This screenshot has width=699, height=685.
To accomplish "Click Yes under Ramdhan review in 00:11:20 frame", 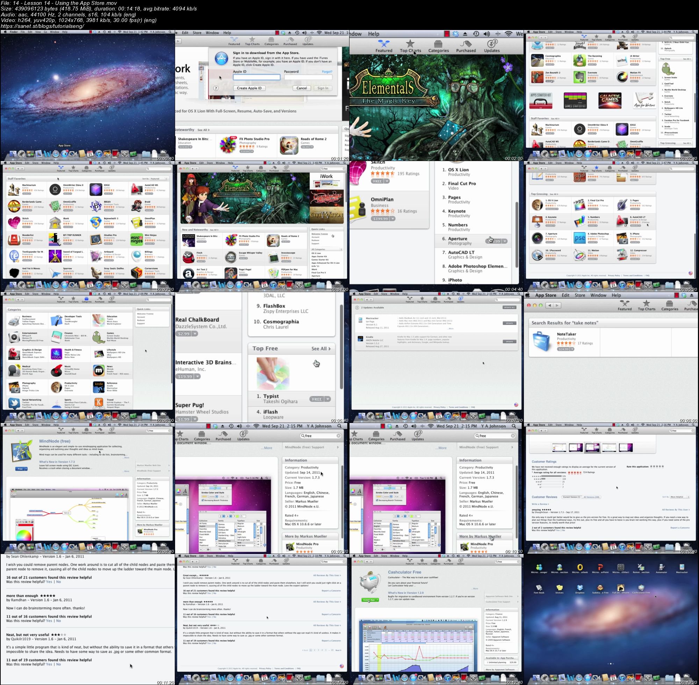I will point(49,621).
